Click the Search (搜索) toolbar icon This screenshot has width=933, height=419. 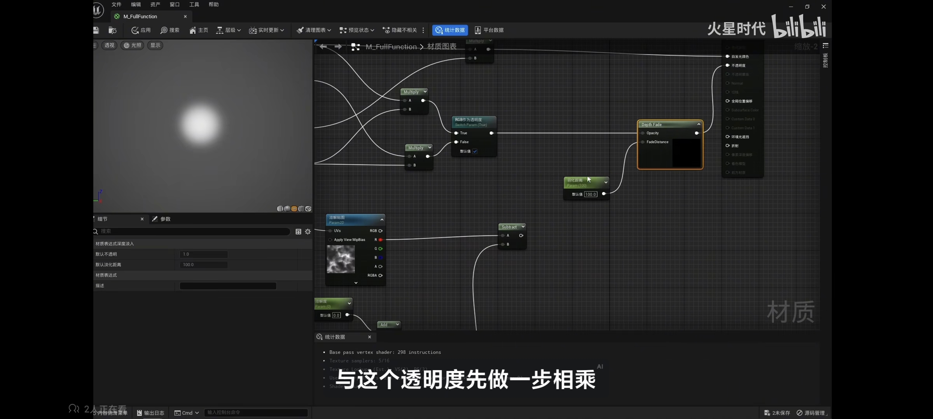170,30
